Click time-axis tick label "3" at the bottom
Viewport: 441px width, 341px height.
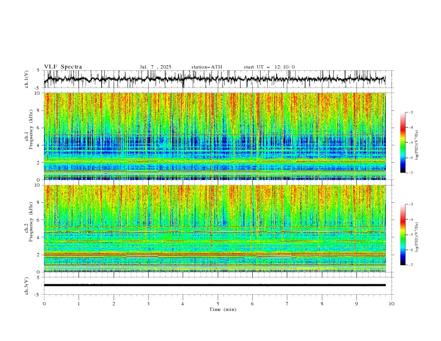(x=148, y=304)
